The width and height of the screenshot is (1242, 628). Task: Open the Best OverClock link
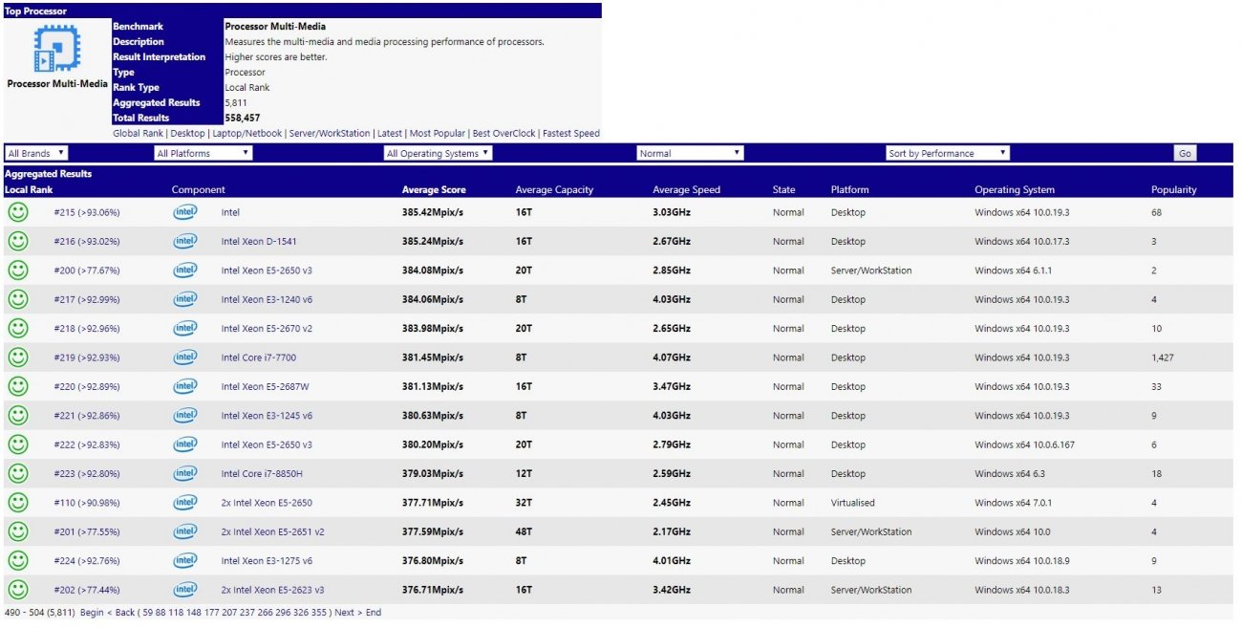pyautogui.click(x=504, y=134)
